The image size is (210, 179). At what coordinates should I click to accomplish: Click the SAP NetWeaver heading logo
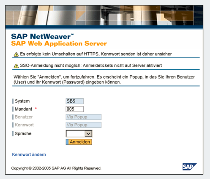[x=42, y=36]
